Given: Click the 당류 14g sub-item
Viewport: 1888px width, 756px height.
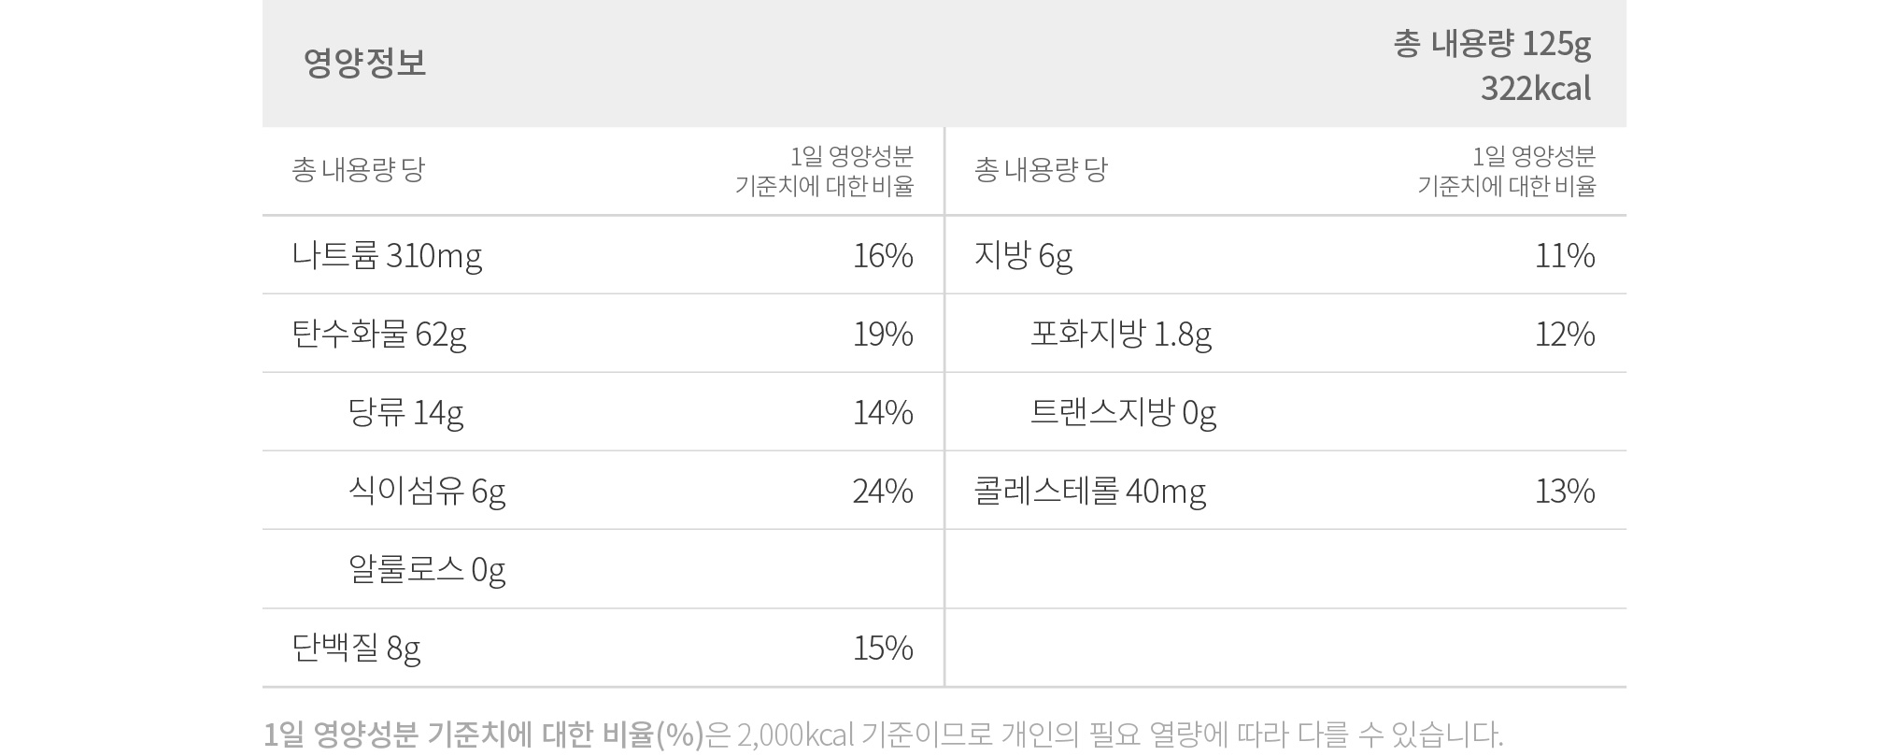Looking at the screenshot, I should [x=405, y=412].
